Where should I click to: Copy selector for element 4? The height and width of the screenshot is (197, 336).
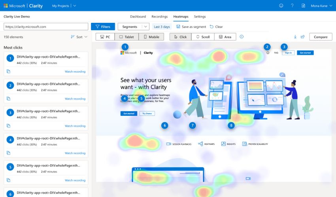pyautogui.click(x=8, y=153)
